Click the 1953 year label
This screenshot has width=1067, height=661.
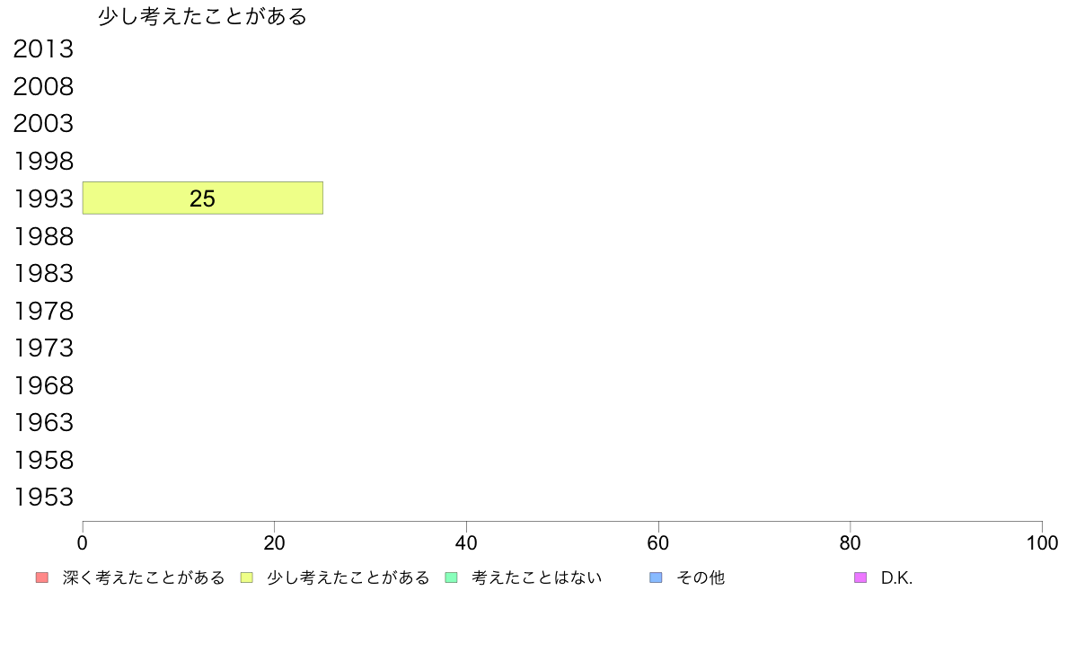pyautogui.click(x=43, y=497)
